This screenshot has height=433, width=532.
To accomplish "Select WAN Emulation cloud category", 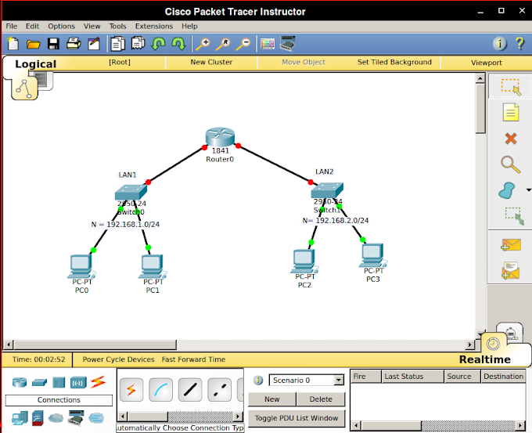I will click(x=56, y=417).
